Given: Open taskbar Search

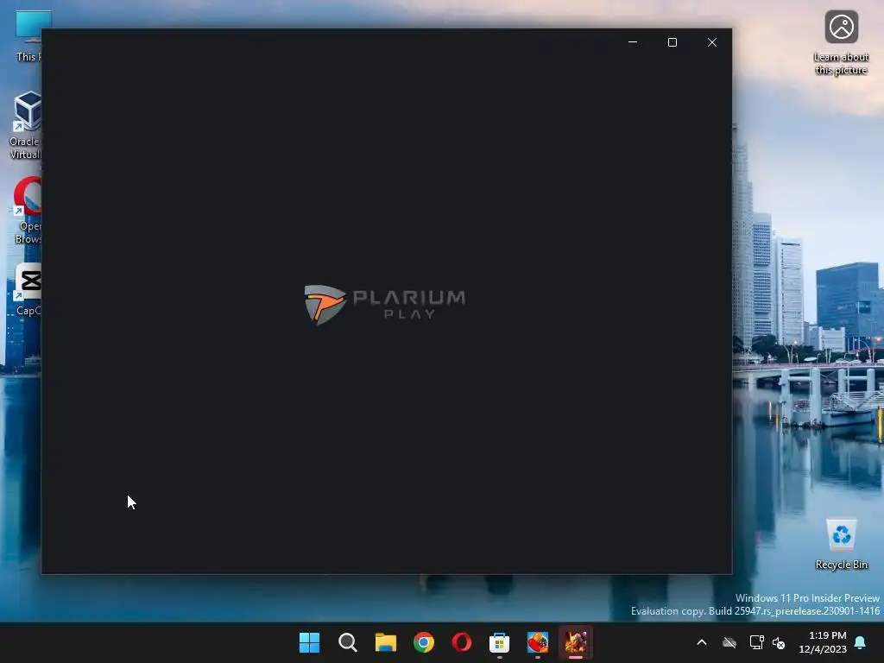Looking at the screenshot, I should click(347, 642).
